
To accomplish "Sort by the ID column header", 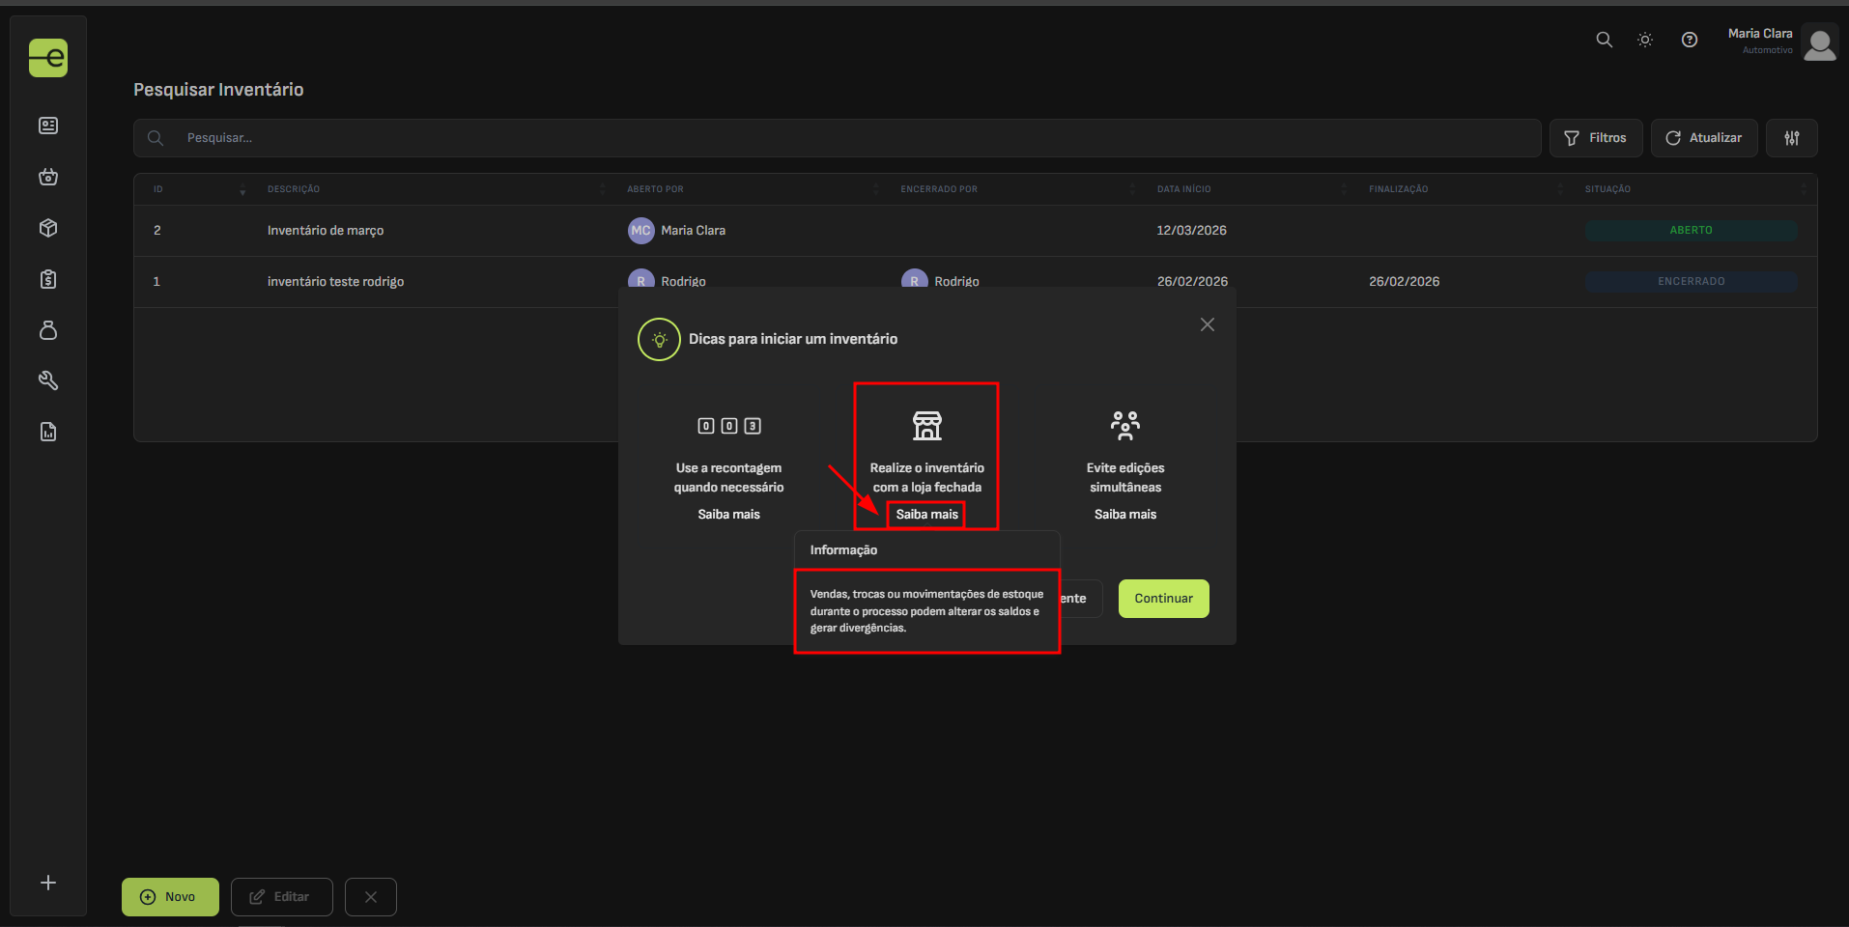I will pyautogui.click(x=158, y=189).
